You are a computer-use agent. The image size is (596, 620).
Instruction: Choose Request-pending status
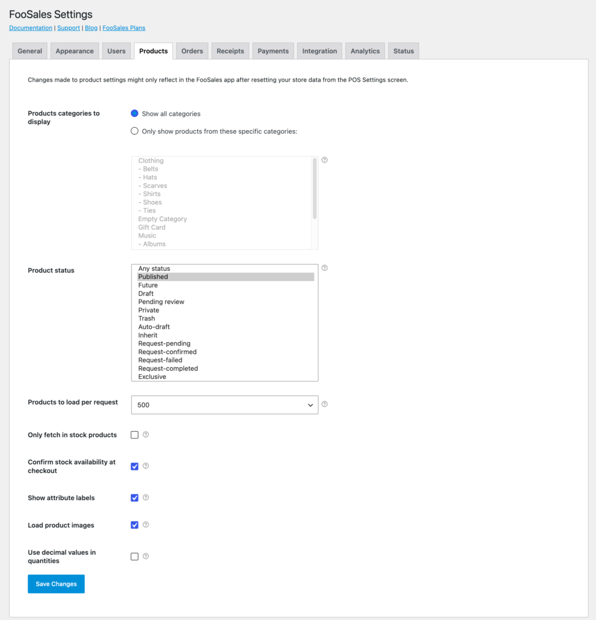226,344
